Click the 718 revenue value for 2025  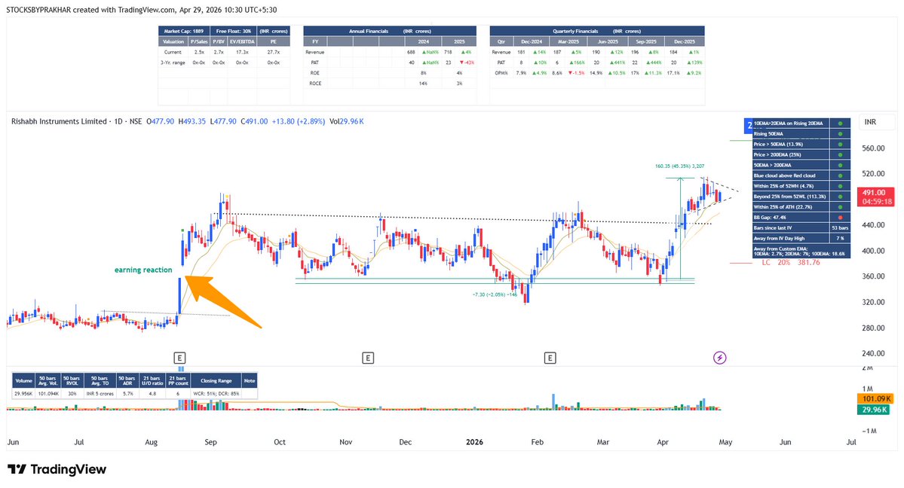448,52
